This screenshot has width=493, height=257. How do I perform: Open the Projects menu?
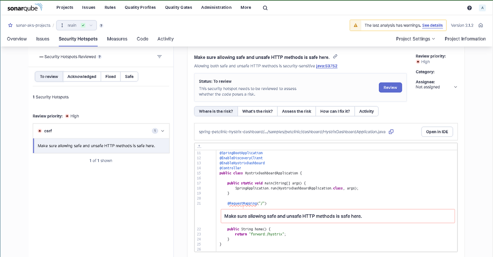(65, 7)
